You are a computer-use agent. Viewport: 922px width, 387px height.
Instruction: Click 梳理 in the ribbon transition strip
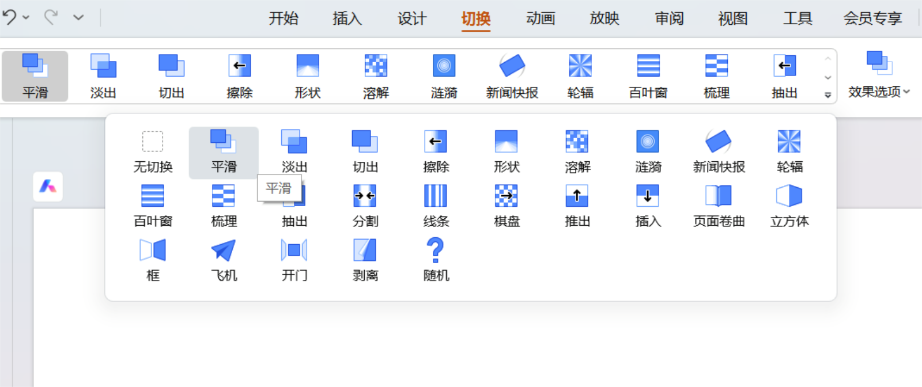coord(716,76)
